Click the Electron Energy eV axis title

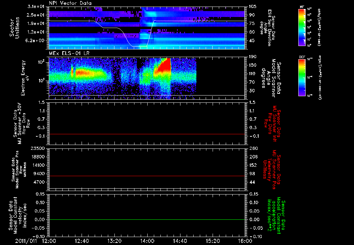tap(25, 78)
